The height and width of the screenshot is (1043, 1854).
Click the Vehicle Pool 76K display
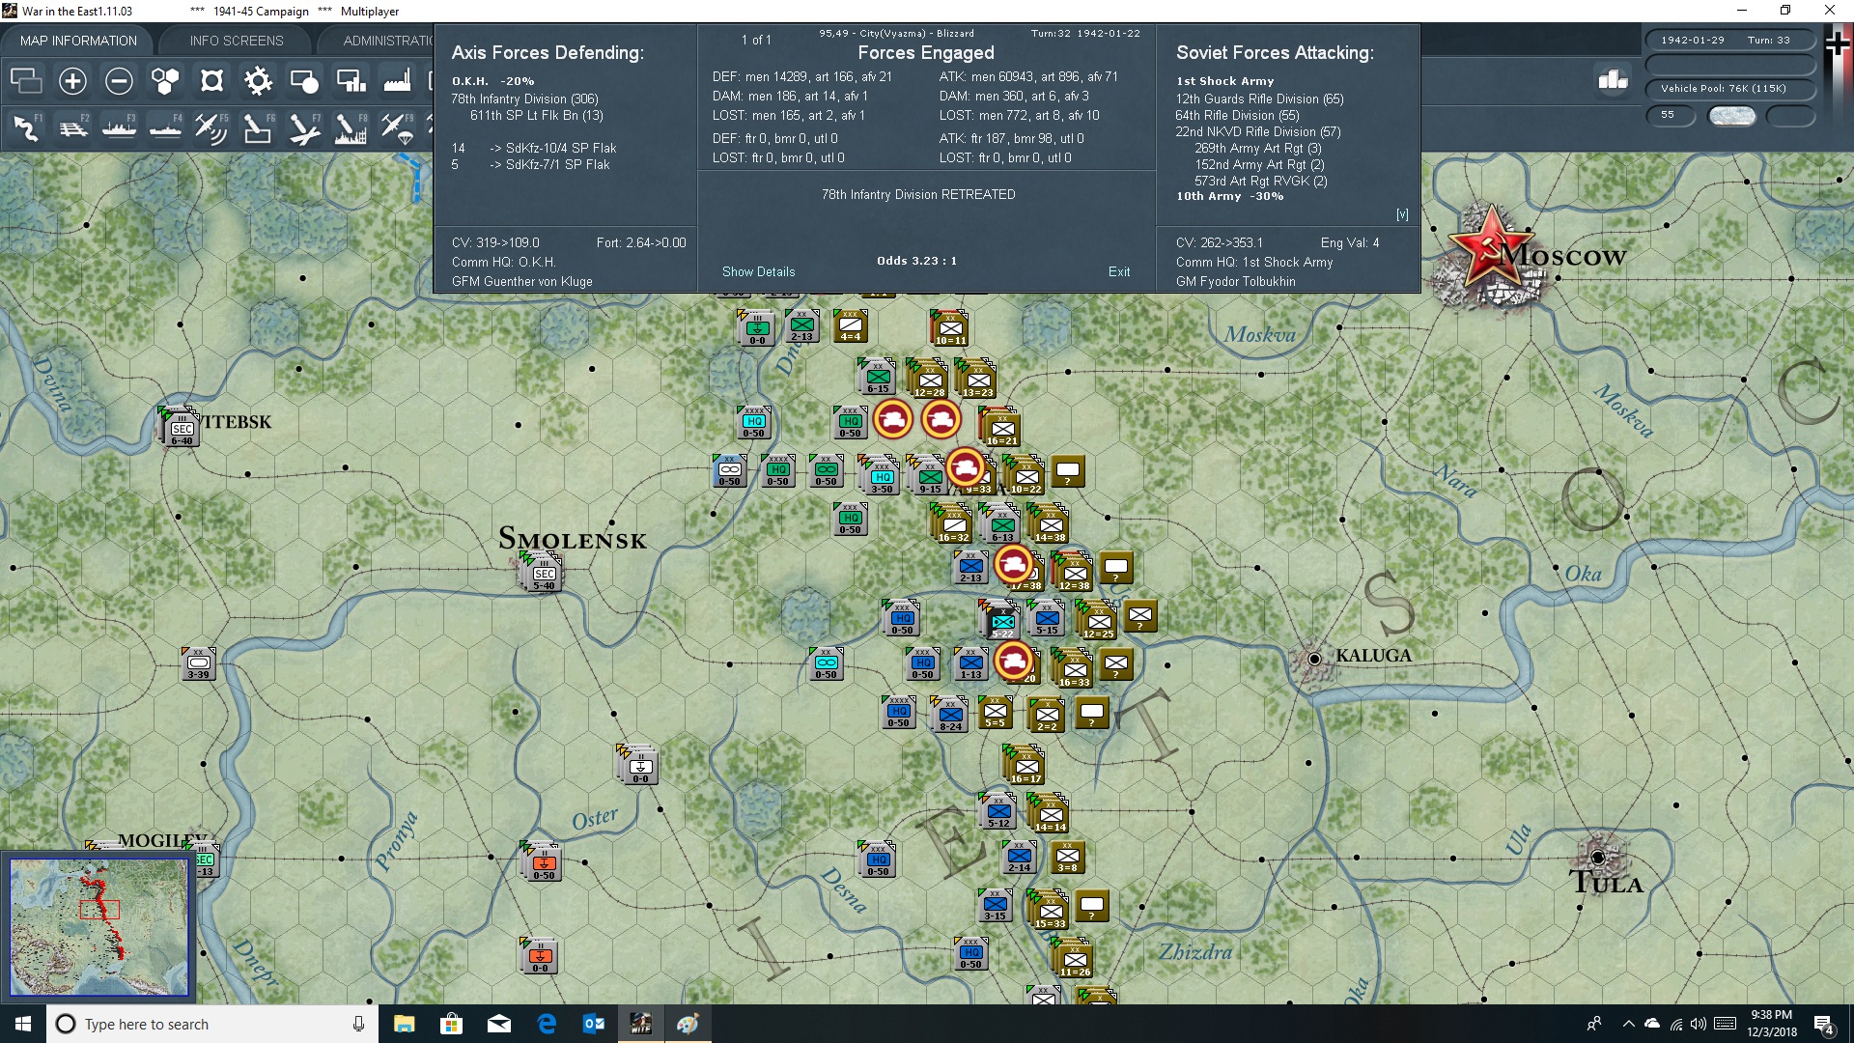click(x=1730, y=88)
